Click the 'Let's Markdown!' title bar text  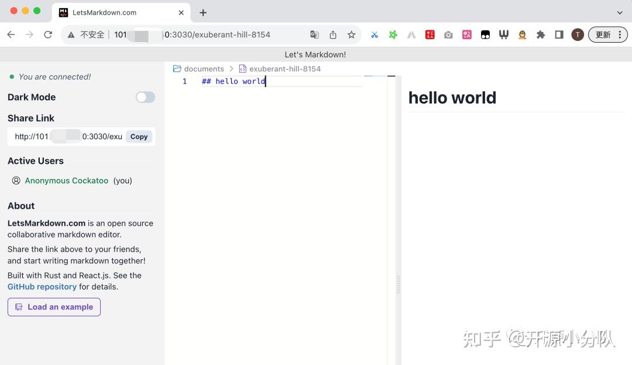315,54
